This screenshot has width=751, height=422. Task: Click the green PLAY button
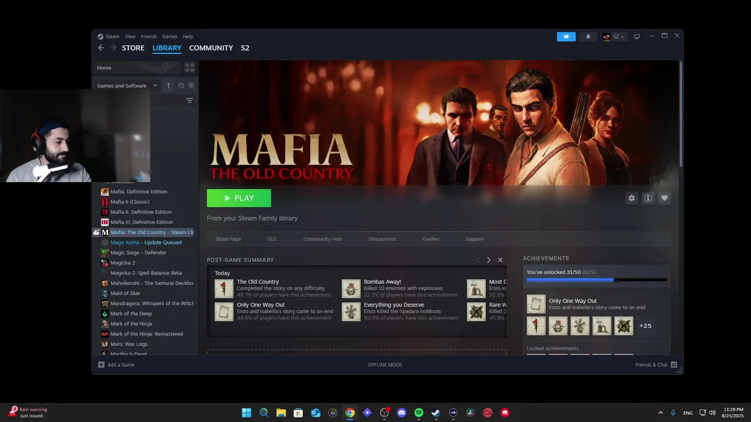click(239, 198)
